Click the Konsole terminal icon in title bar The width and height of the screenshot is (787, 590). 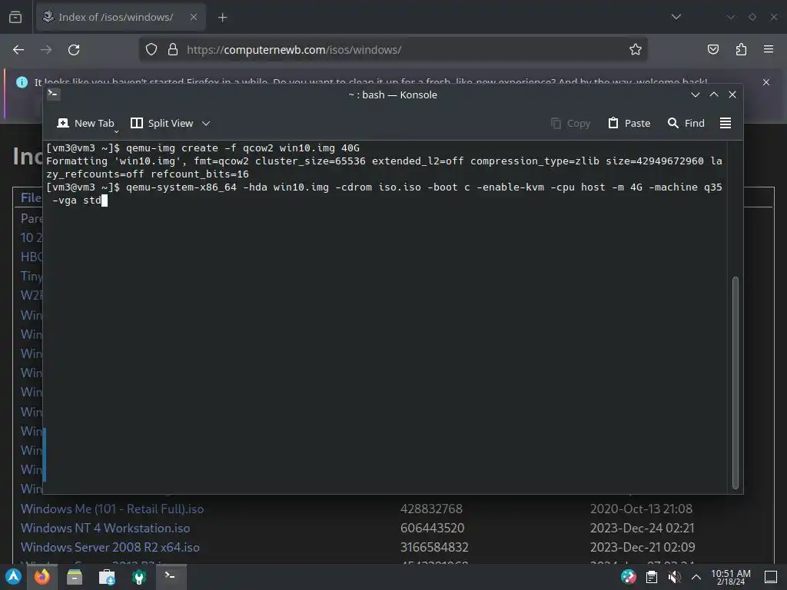click(54, 94)
